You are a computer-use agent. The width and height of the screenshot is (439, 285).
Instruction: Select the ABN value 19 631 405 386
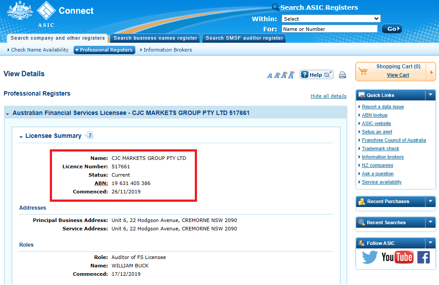[131, 183]
